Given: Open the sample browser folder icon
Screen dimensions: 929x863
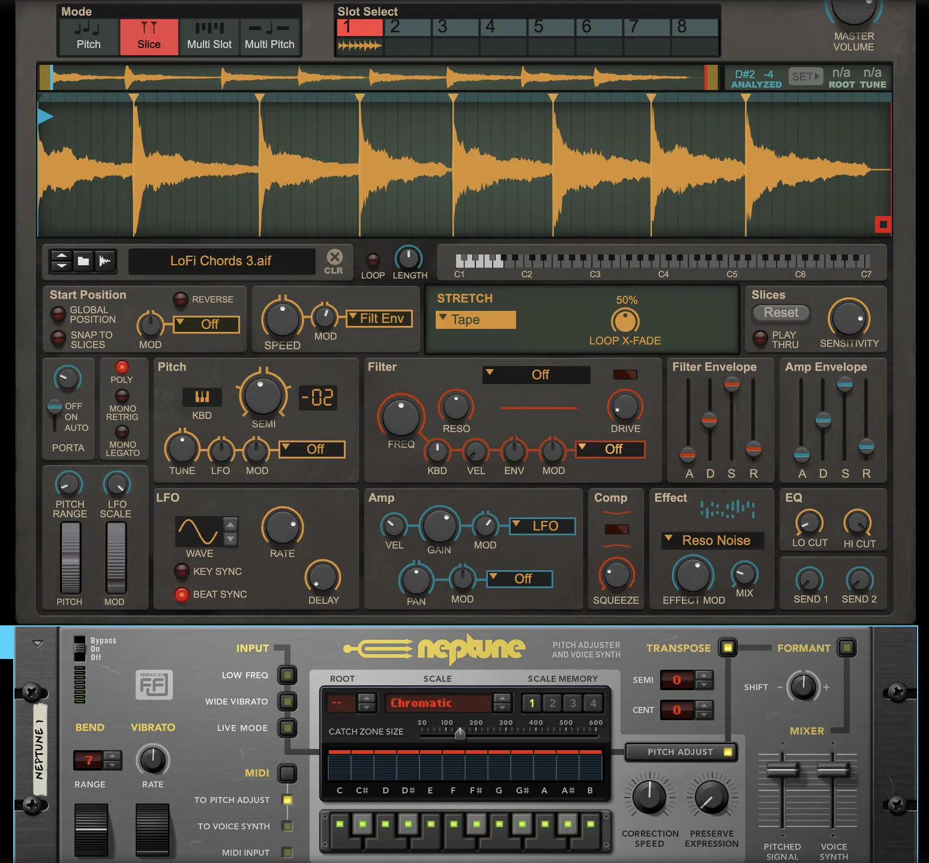Looking at the screenshot, I should [83, 261].
